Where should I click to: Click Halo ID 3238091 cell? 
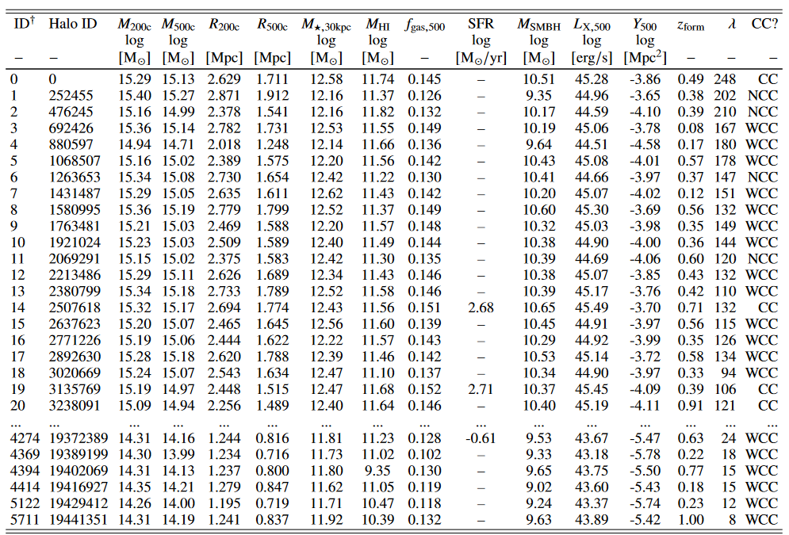tap(74, 406)
